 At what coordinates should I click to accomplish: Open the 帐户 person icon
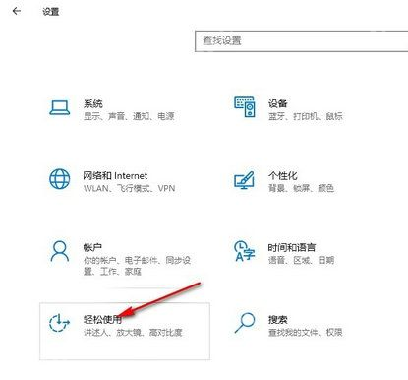60,251
